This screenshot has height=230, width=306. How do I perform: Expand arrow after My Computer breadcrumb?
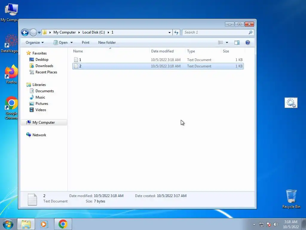click(79, 32)
